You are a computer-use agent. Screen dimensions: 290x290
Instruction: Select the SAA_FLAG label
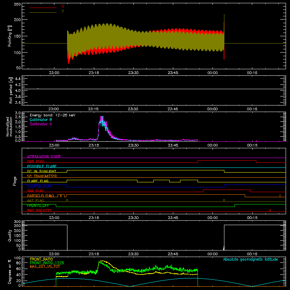pos(36,191)
